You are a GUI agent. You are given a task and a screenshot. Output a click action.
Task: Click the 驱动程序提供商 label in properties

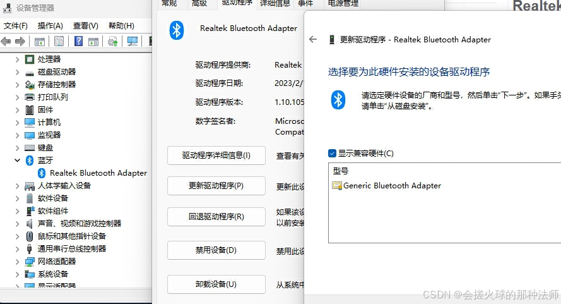point(223,65)
